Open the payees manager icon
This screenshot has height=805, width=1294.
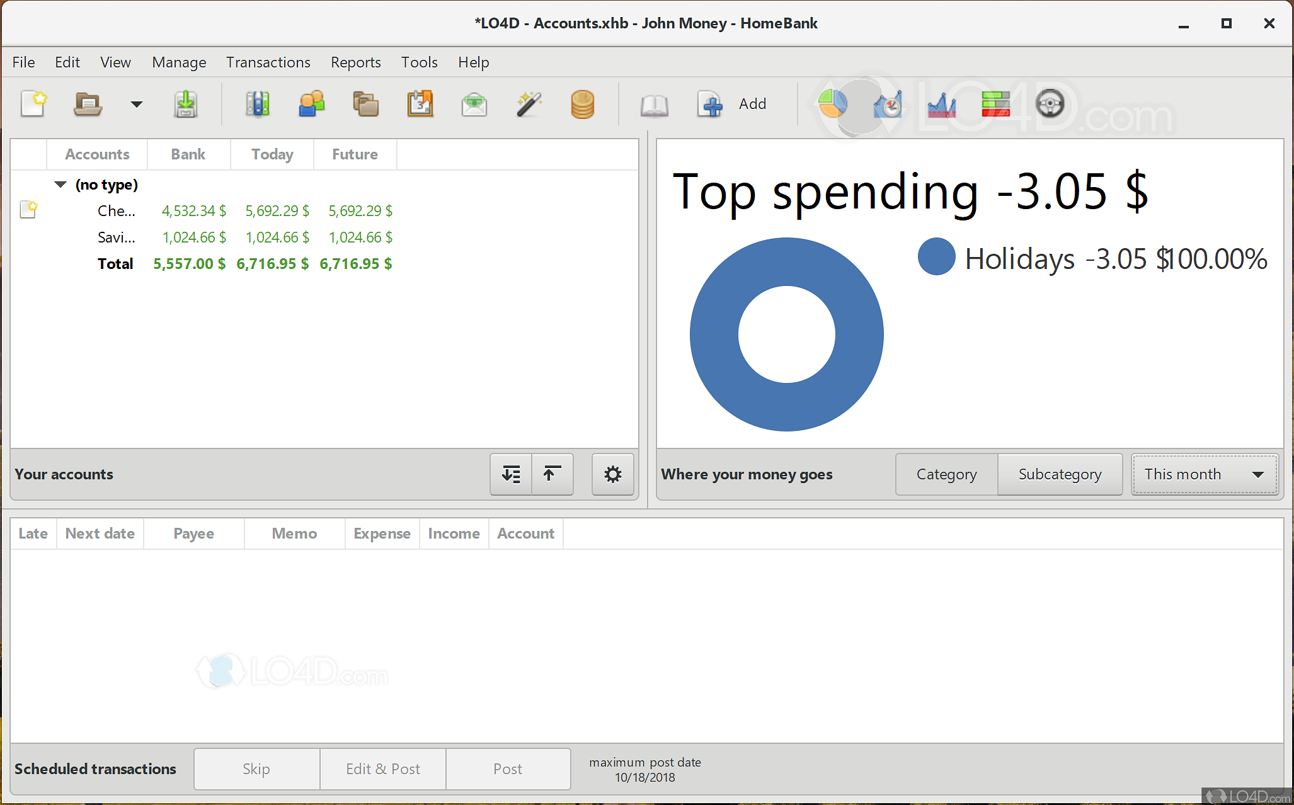[311, 104]
